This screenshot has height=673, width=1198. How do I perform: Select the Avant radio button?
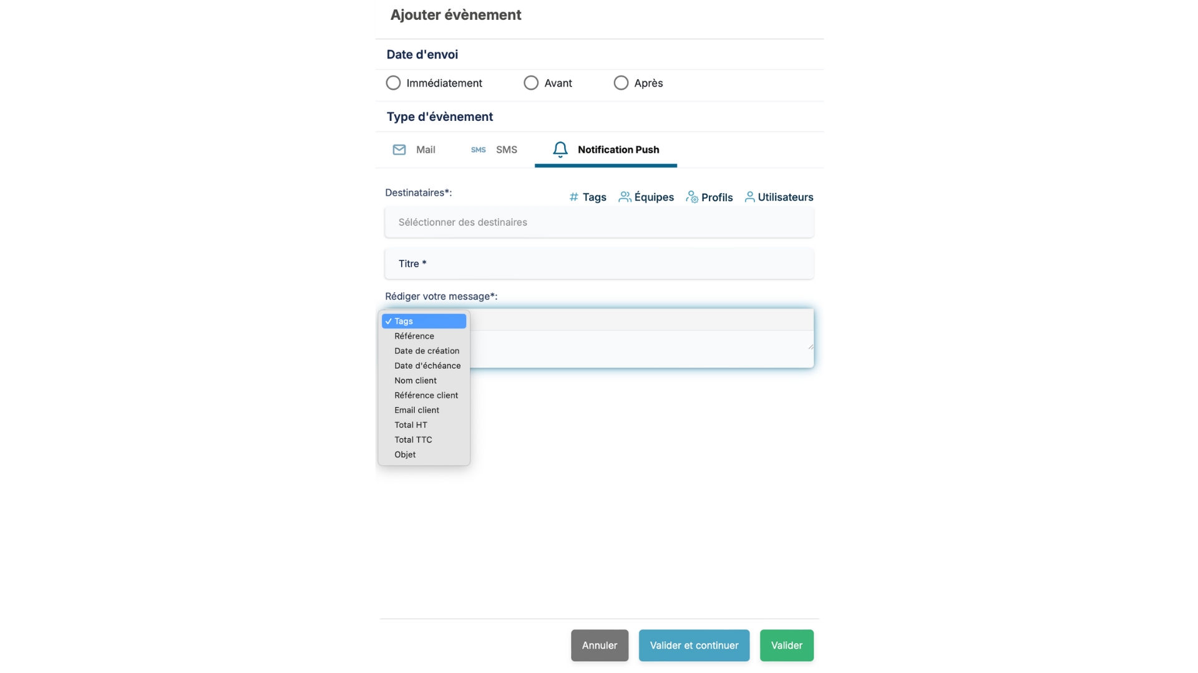click(x=531, y=83)
